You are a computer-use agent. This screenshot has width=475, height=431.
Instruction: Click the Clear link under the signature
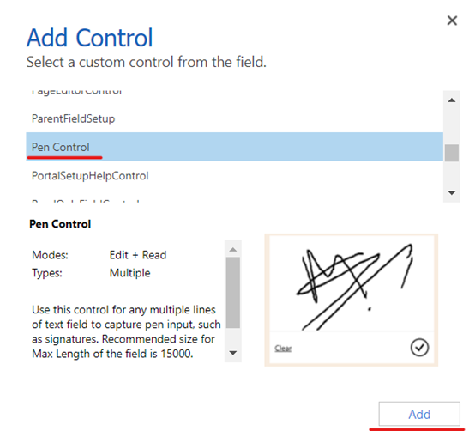click(x=283, y=349)
